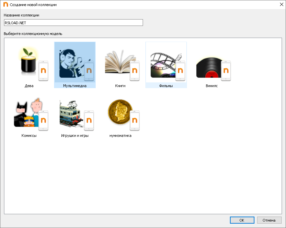The image size is (286, 228).
Task: Click the Дева label text
Action: click(29, 86)
